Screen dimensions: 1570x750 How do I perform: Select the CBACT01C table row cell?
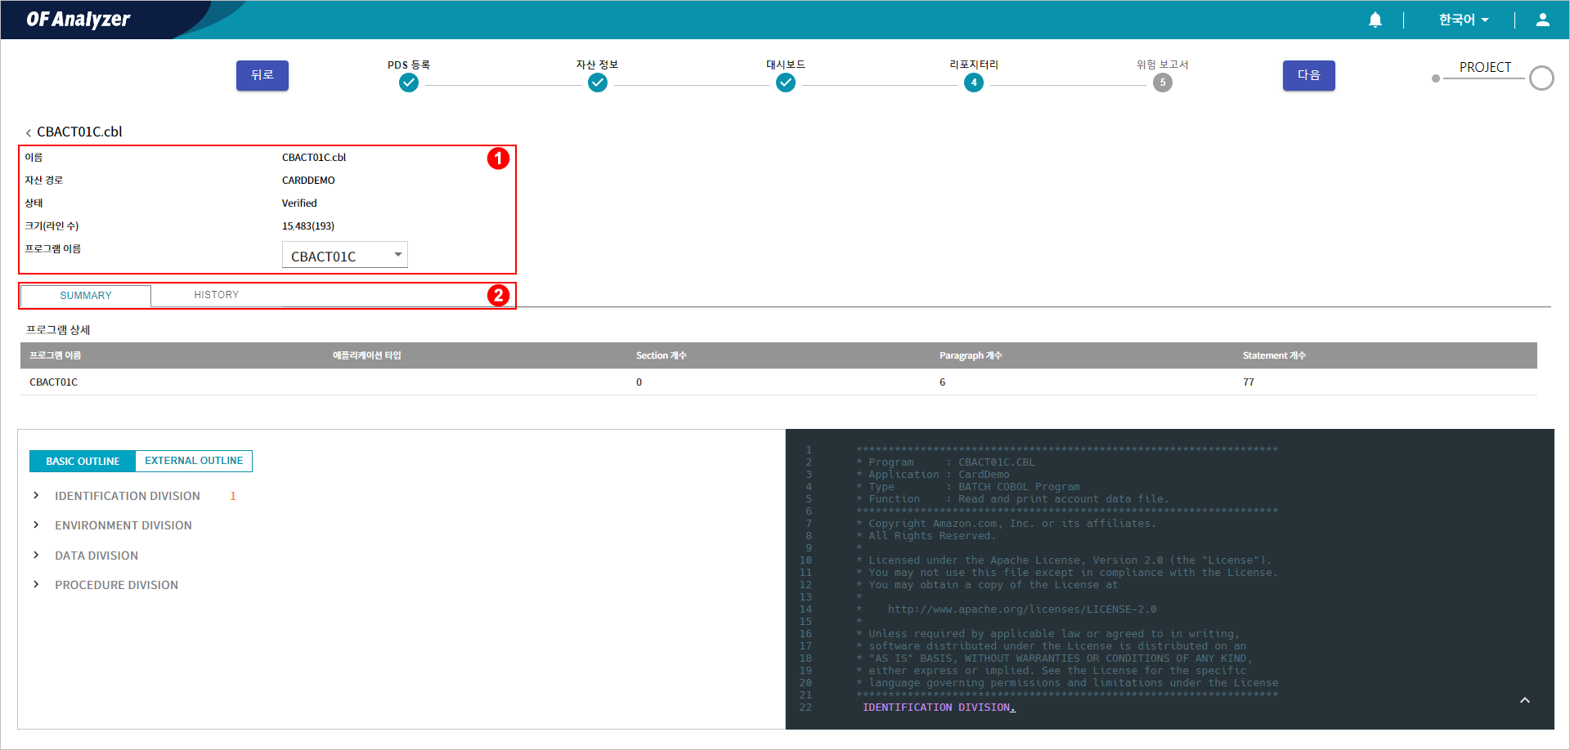[54, 382]
